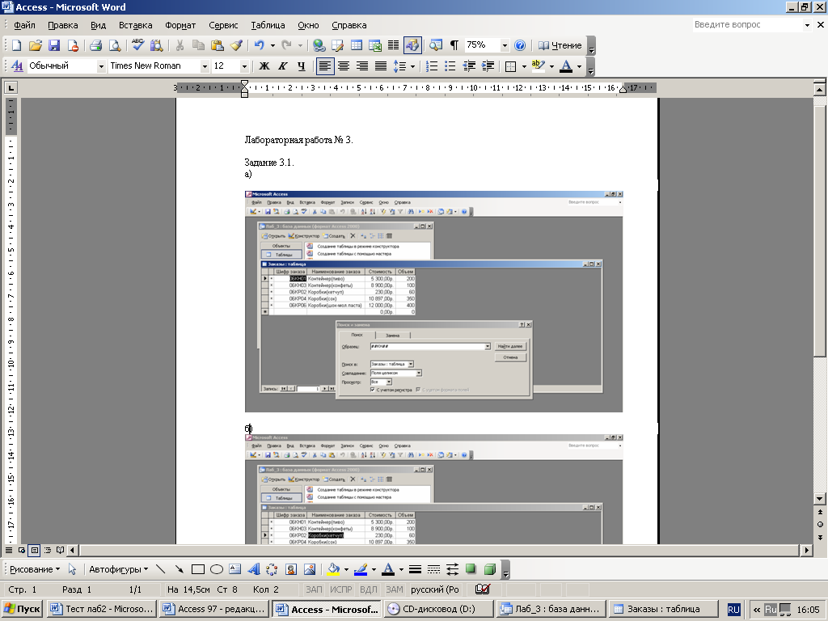Viewport: 828px width, 621px height.
Task: Open the Рисование menu
Action: (x=35, y=569)
